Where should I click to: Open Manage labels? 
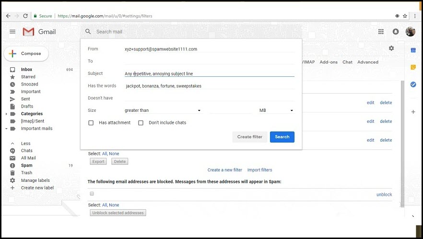(35, 180)
